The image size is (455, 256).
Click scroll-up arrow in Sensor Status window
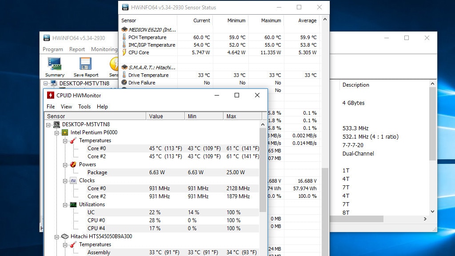[x=325, y=19]
